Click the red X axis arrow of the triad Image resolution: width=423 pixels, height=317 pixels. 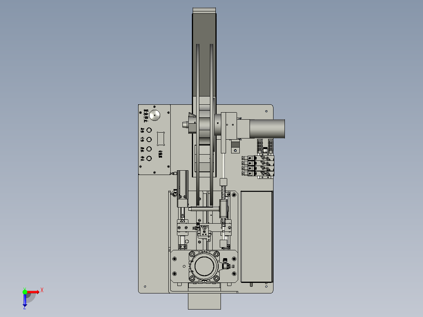(33, 292)
